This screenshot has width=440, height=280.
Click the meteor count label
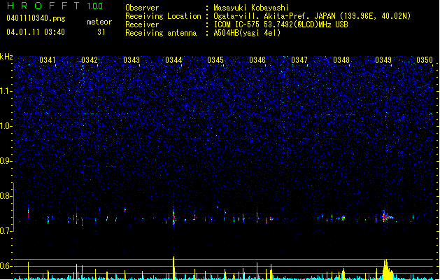point(99,22)
